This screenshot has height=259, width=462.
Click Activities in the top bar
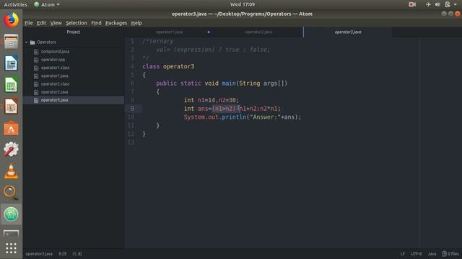pos(15,4)
